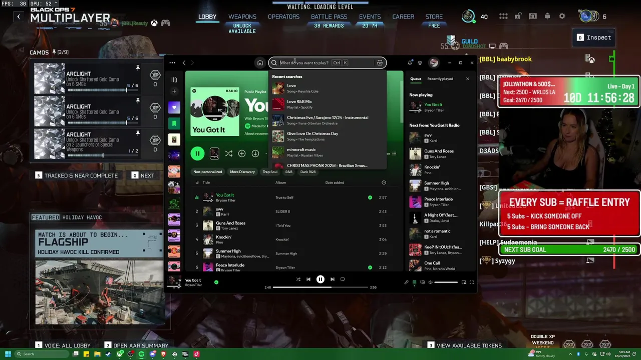Select Dark R&B filter chip
641x360 pixels.
click(x=308, y=172)
